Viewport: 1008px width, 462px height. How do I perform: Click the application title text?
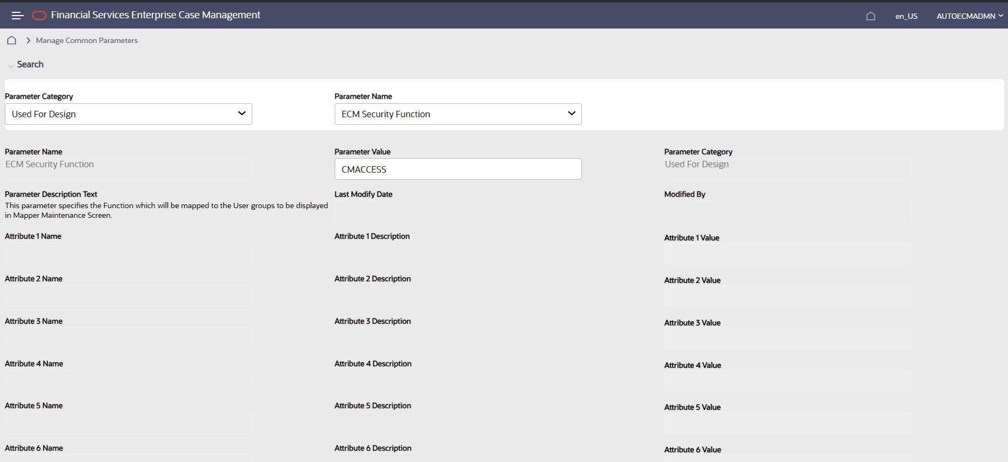coord(156,15)
